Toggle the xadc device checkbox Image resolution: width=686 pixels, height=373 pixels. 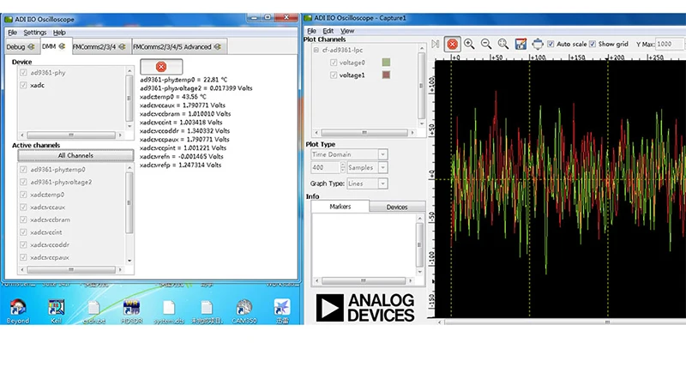[24, 85]
